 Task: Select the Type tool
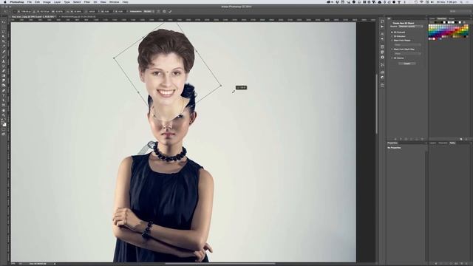click(4, 95)
